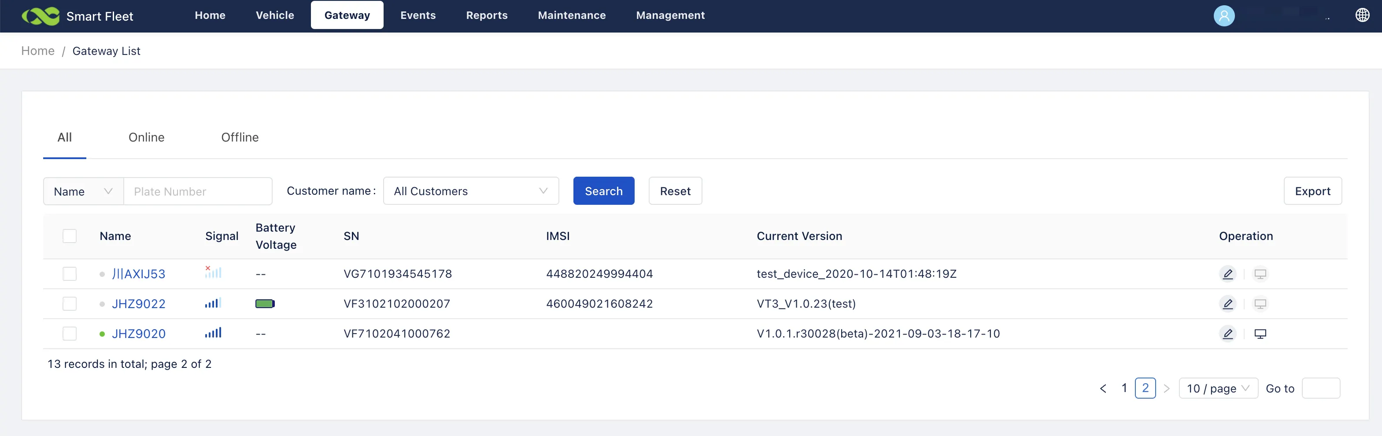The image size is (1382, 436).
Task: Select the Gateway navigation tab
Action: (x=347, y=15)
